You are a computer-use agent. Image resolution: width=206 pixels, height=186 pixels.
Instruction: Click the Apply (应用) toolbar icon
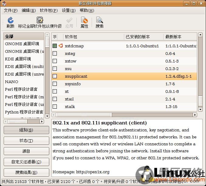(69, 20)
